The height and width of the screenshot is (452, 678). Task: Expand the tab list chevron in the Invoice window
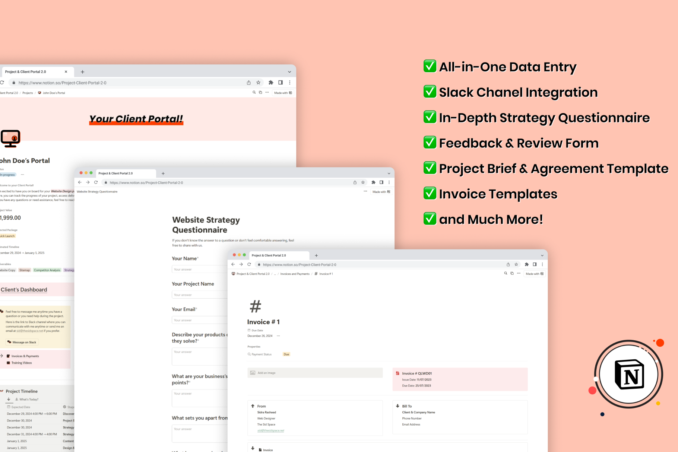542,255
